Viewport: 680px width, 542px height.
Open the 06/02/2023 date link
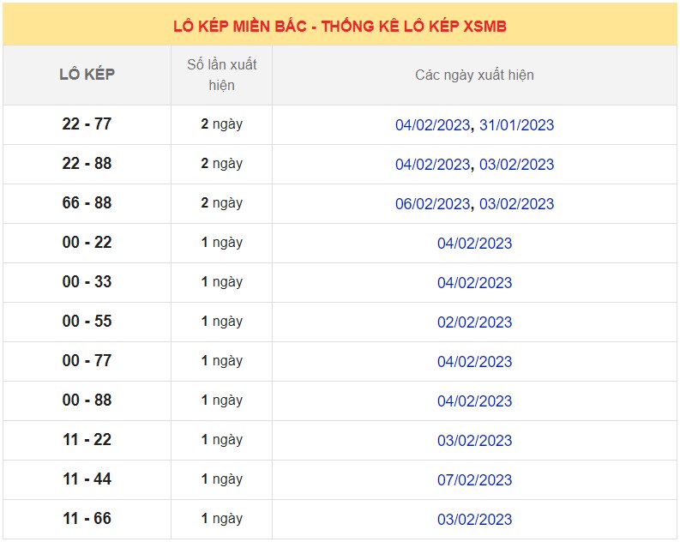[432, 204]
